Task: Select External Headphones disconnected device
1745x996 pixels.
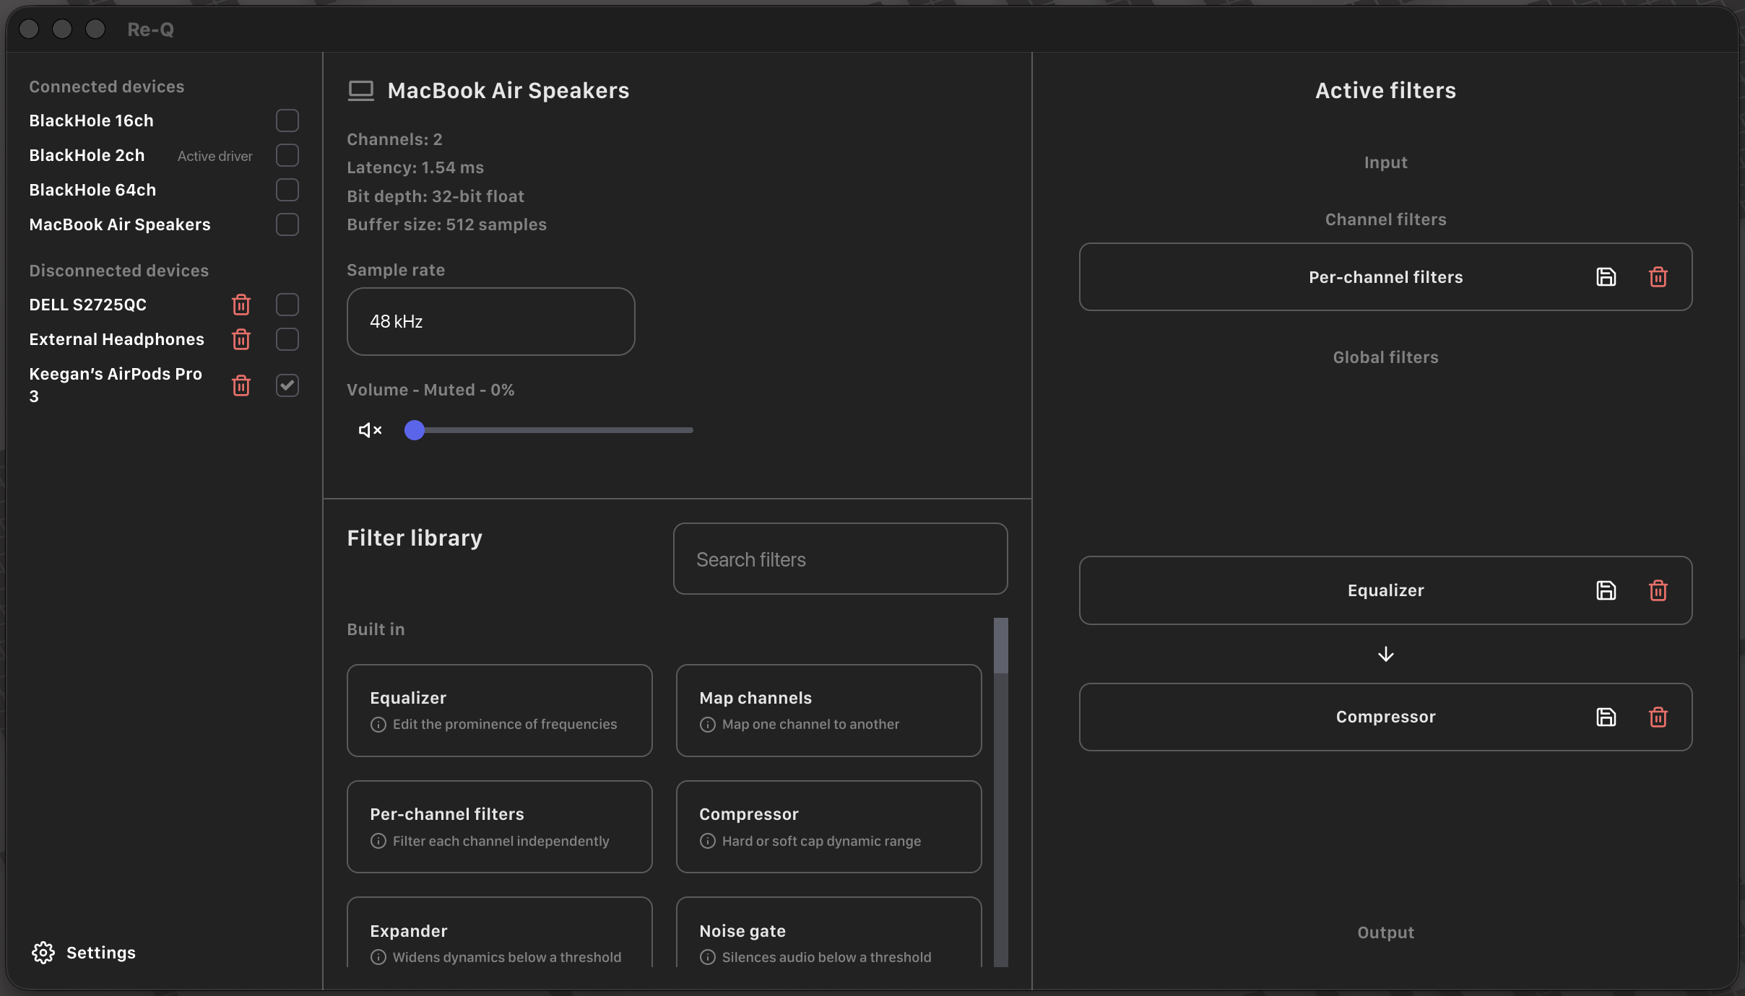Action: (116, 339)
